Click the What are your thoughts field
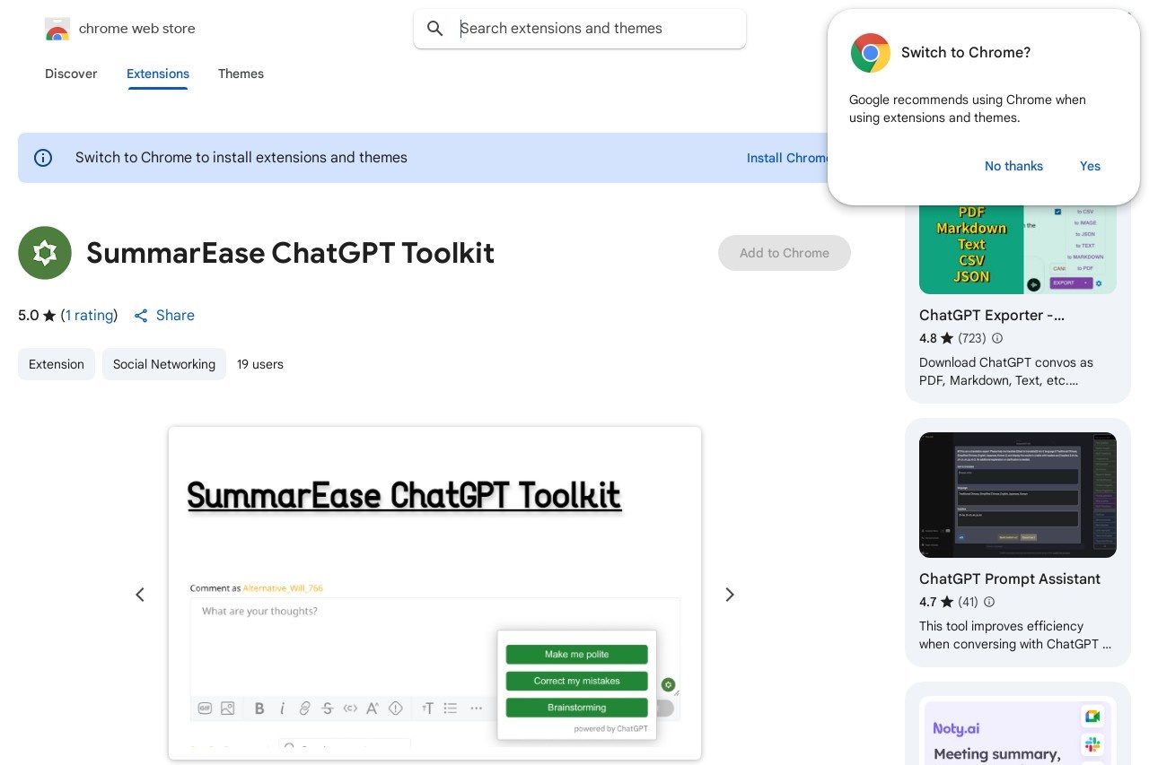 434,646
